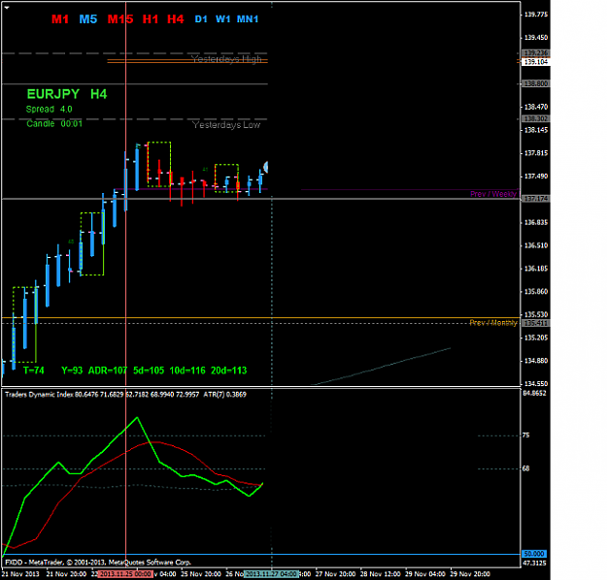Click the white 139.104 price tag
Image resolution: width=607 pixels, height=580 pixels.
(536, 62)
